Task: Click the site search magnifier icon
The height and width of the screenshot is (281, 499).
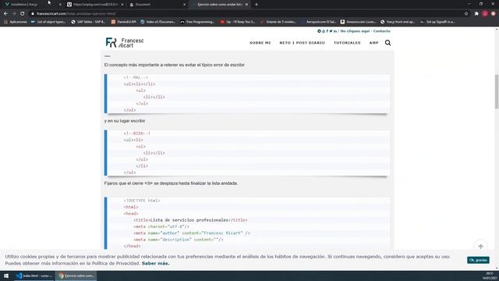Action: coord(388,43)
